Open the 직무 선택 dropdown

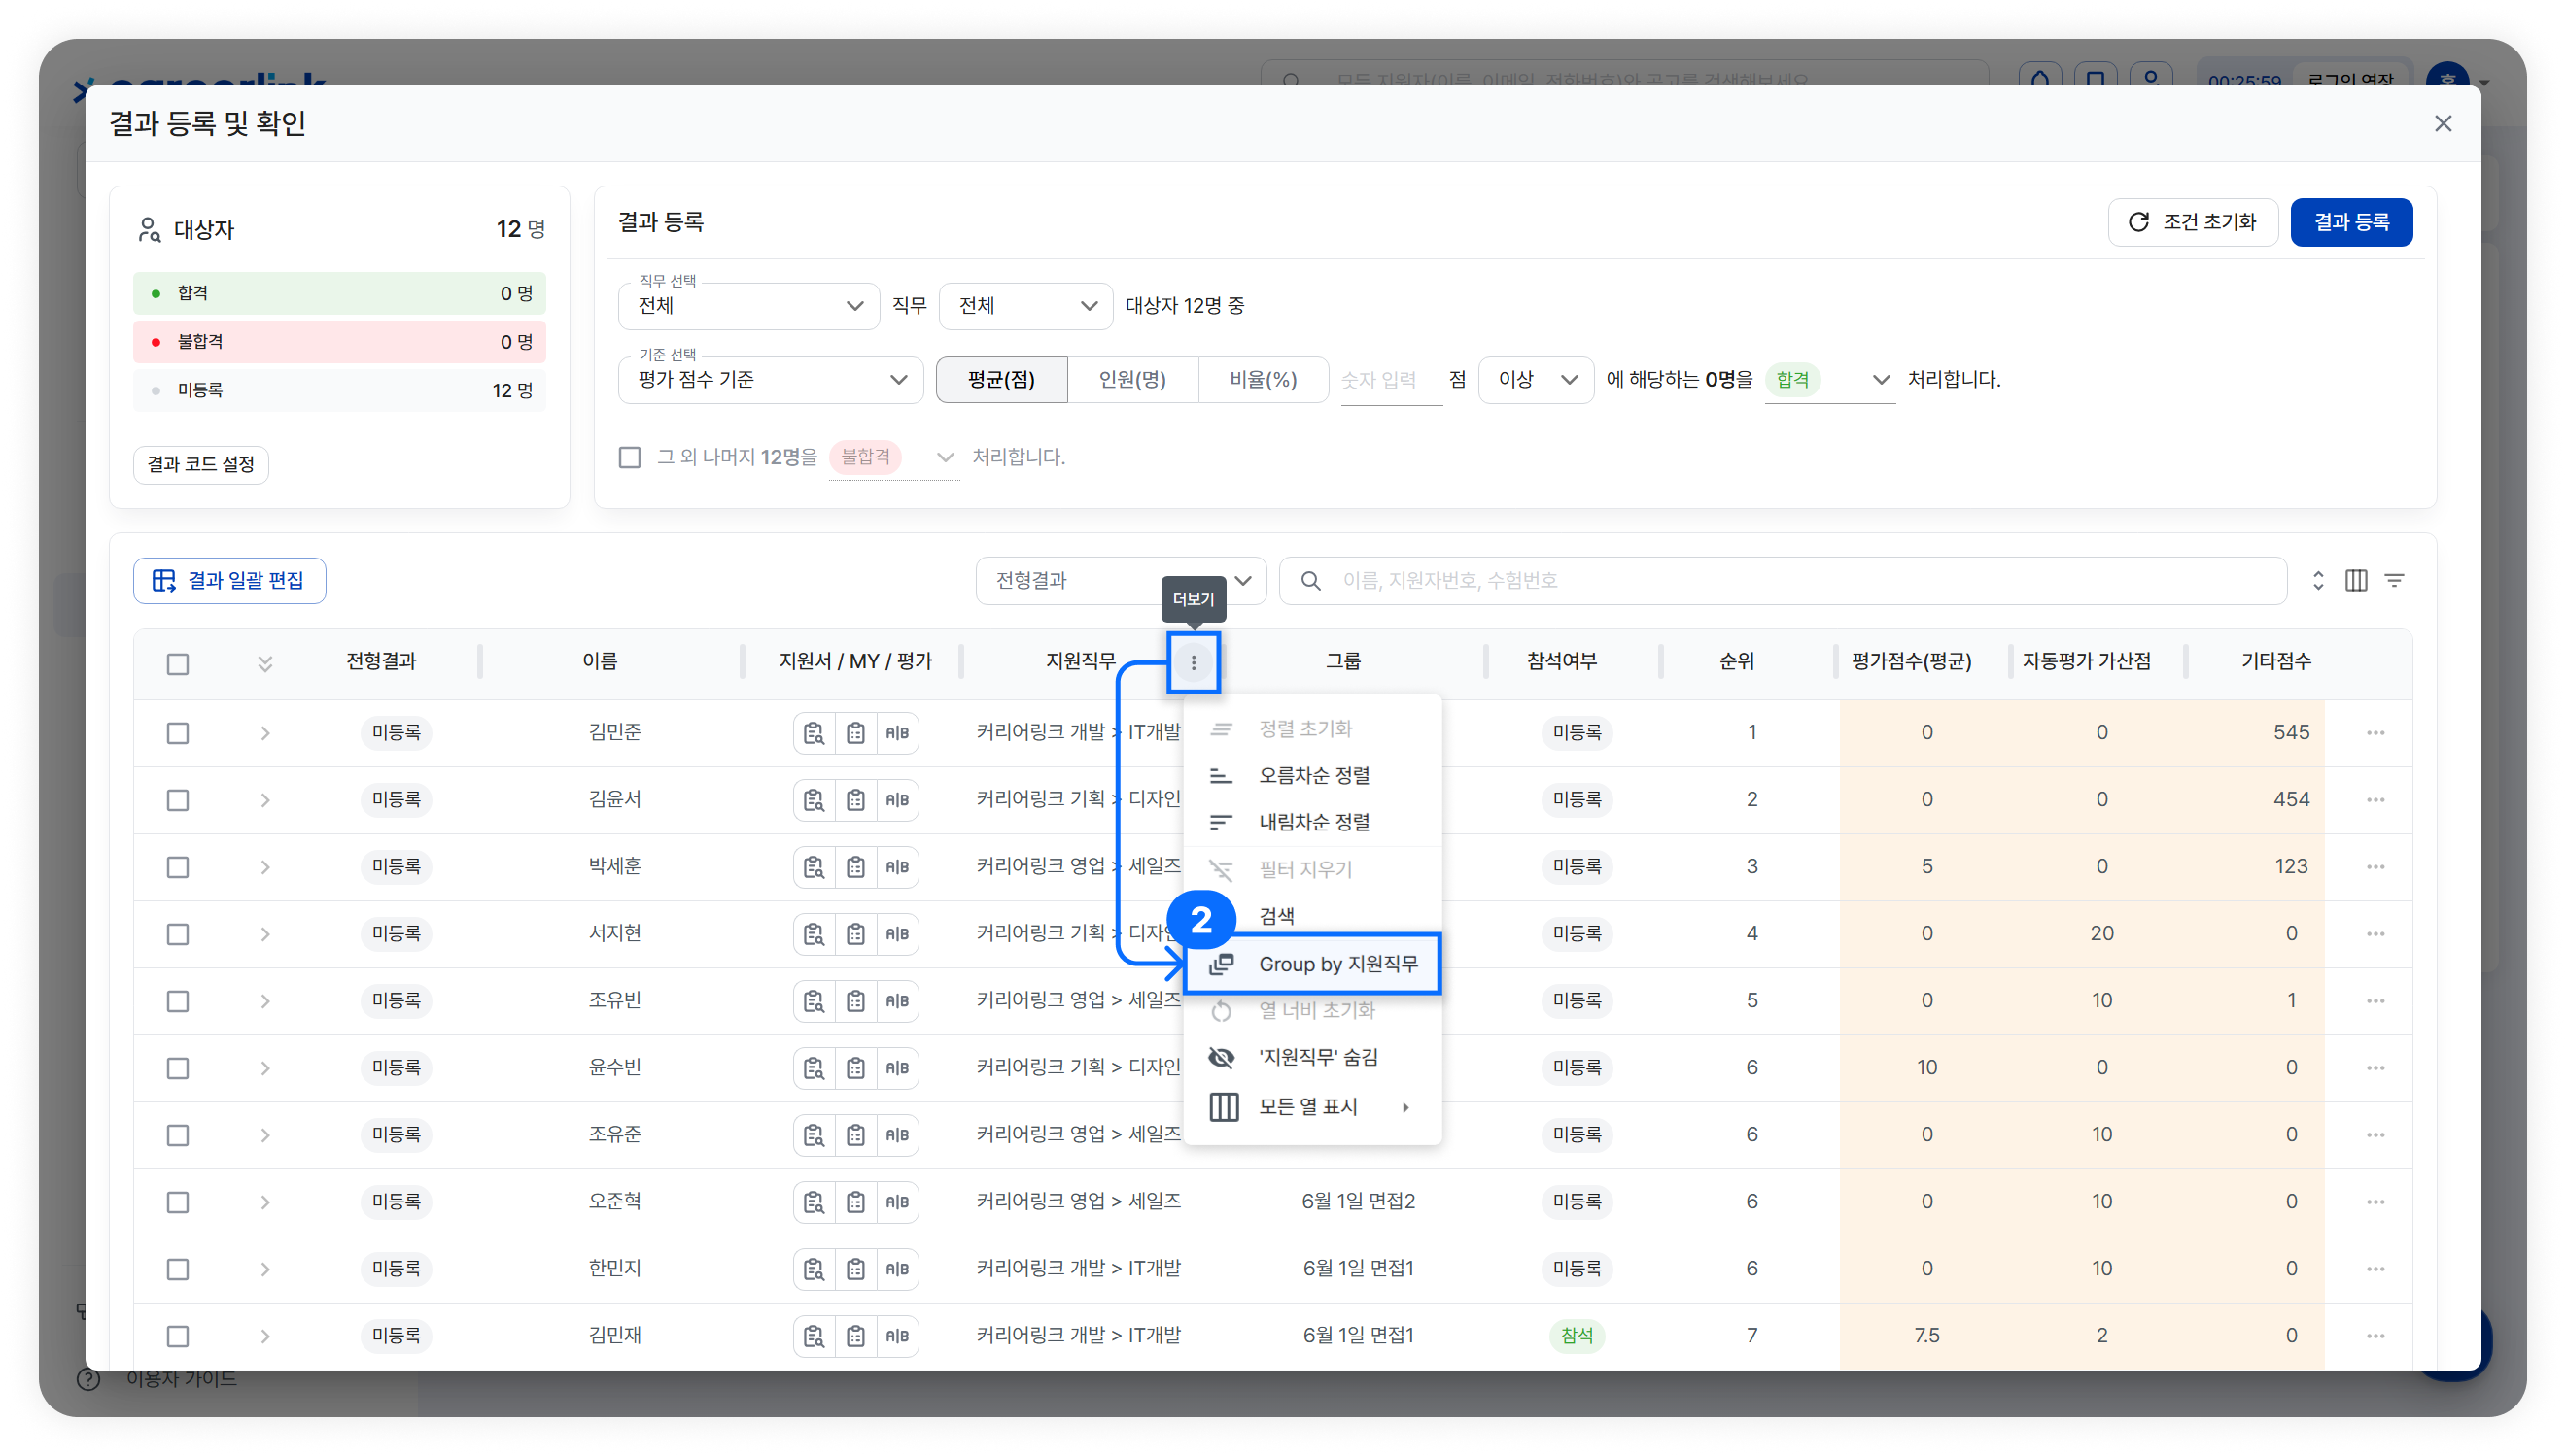[x=748, y=305]
